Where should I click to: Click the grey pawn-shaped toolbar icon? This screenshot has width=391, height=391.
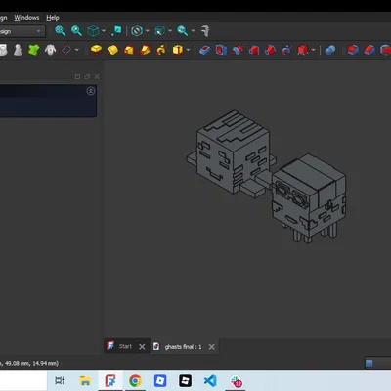18,50
